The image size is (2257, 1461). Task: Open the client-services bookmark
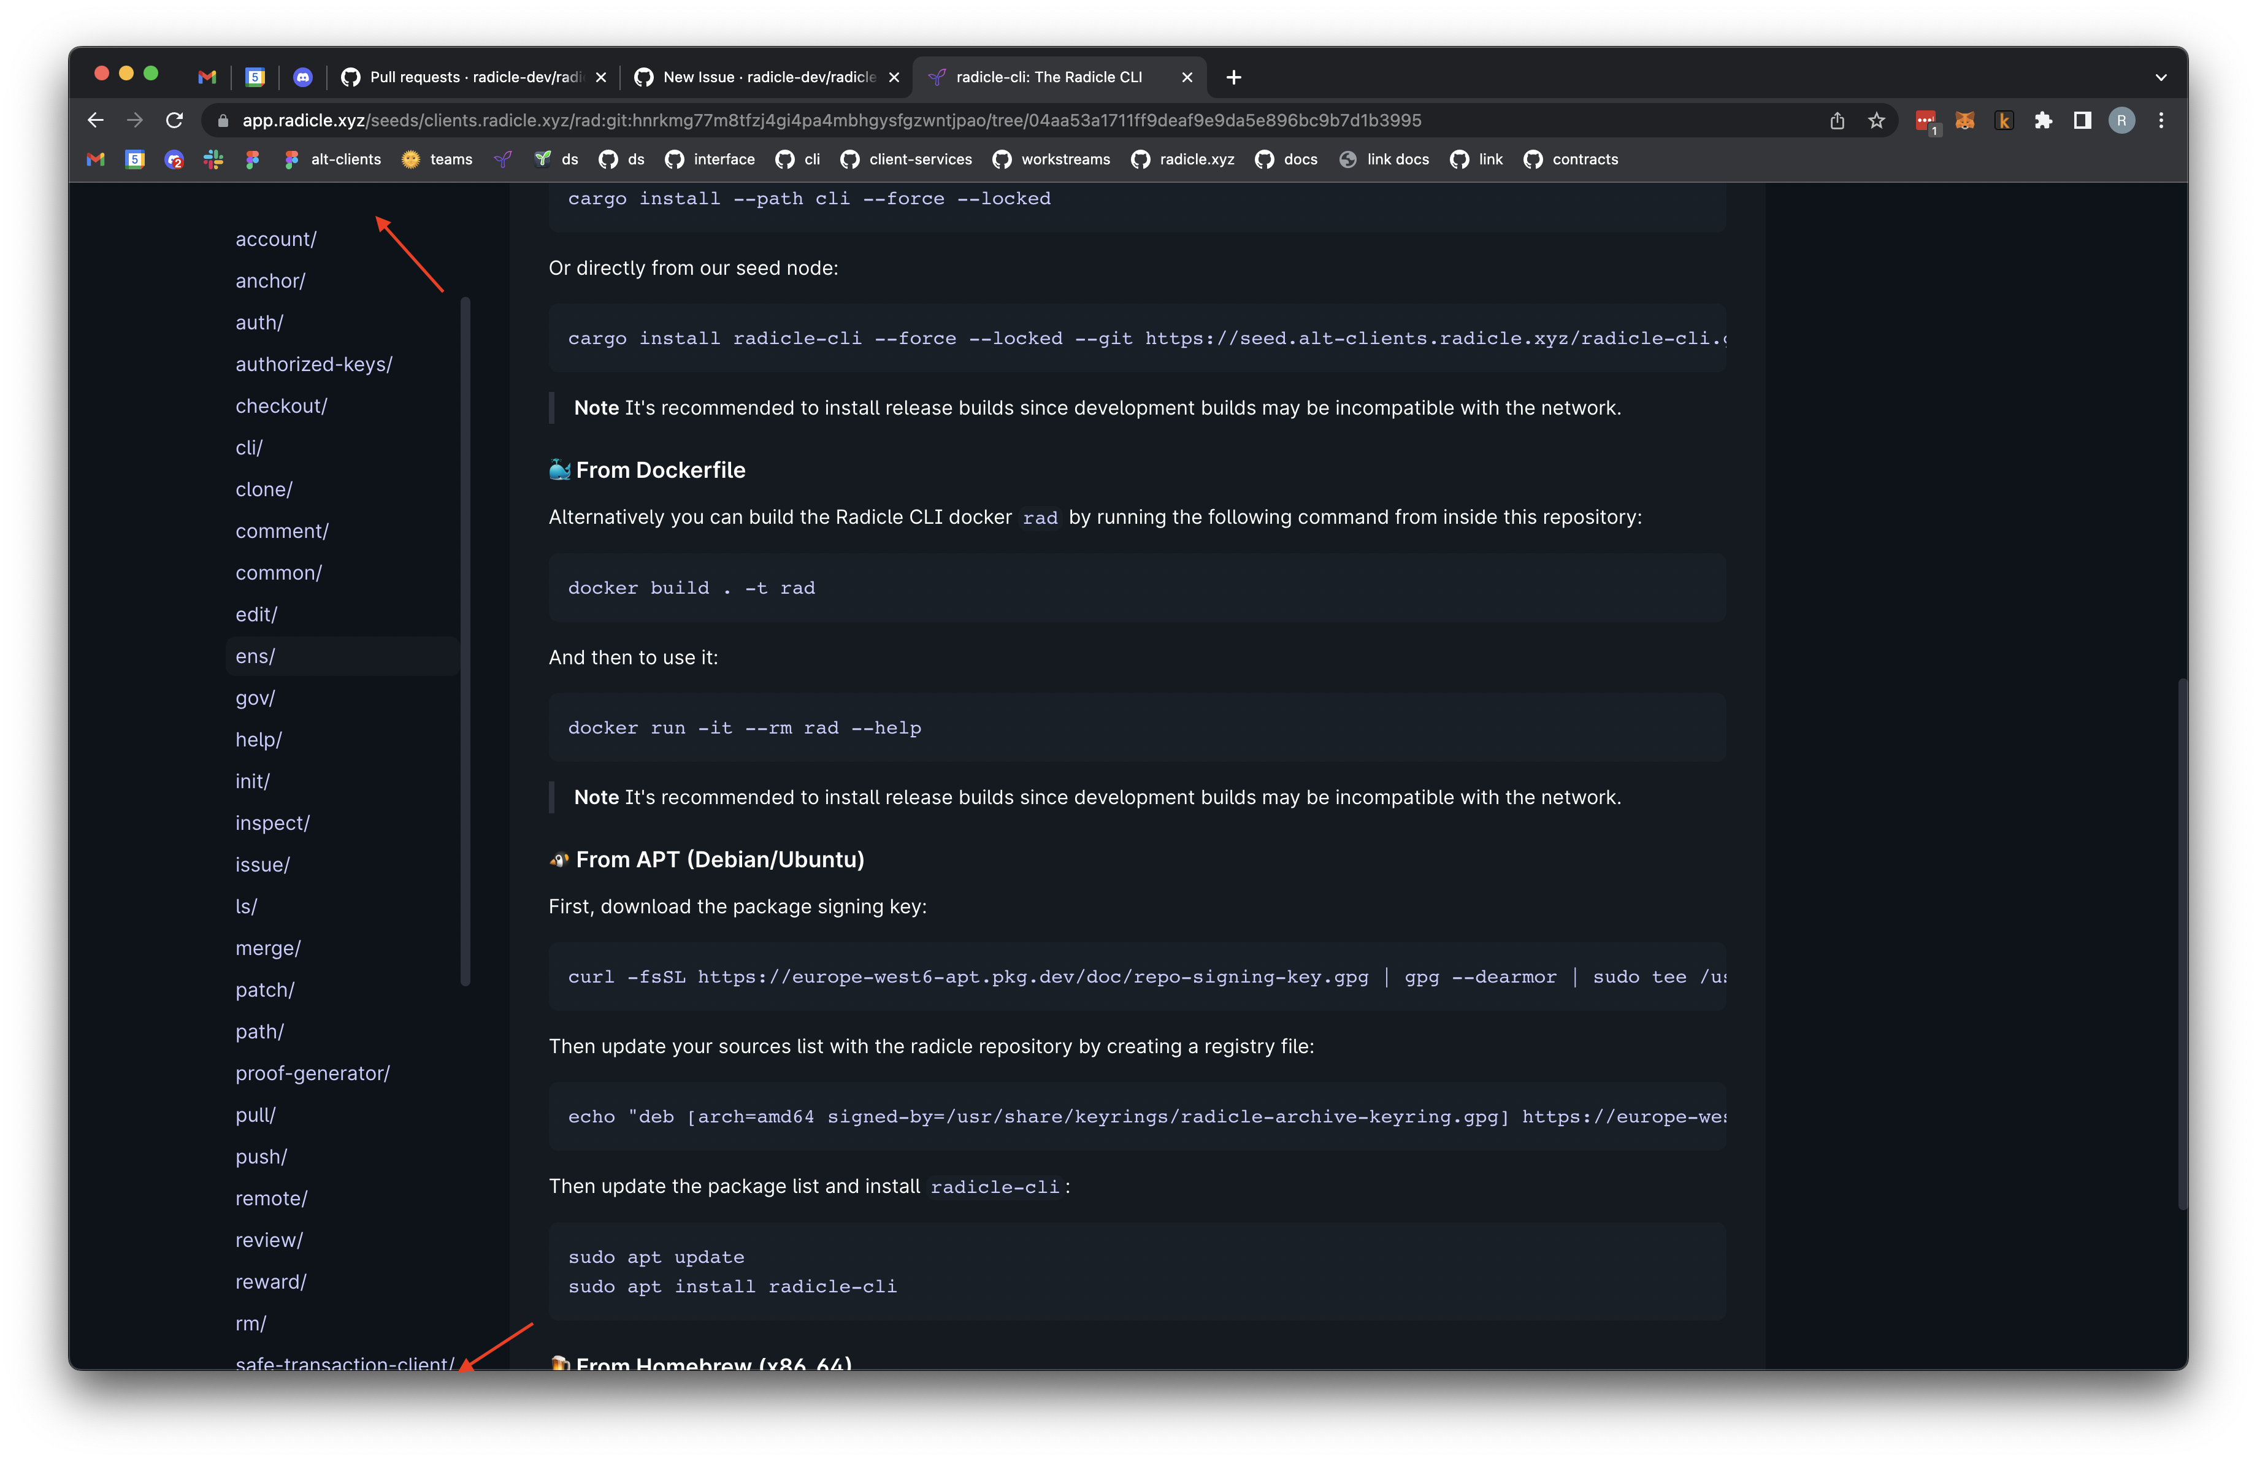point(906,159)
